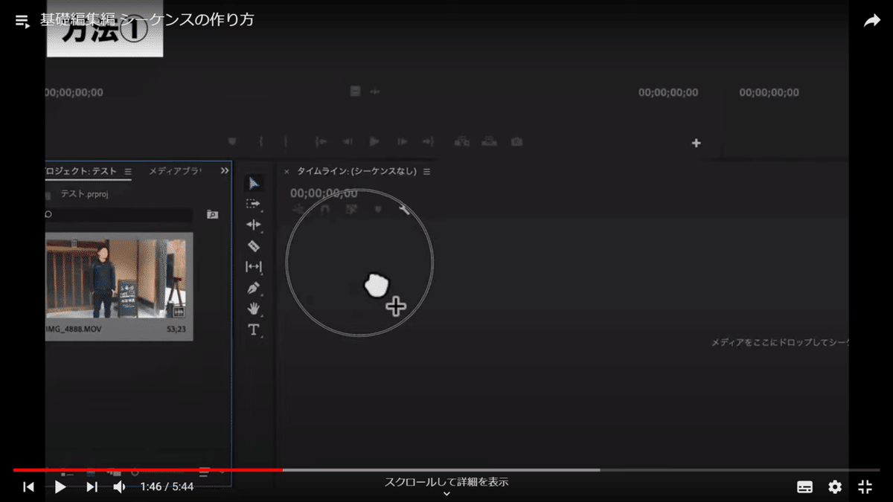Pick the Pen tool
This screenshot has width=893, height=502.
(x=253, y=288)
